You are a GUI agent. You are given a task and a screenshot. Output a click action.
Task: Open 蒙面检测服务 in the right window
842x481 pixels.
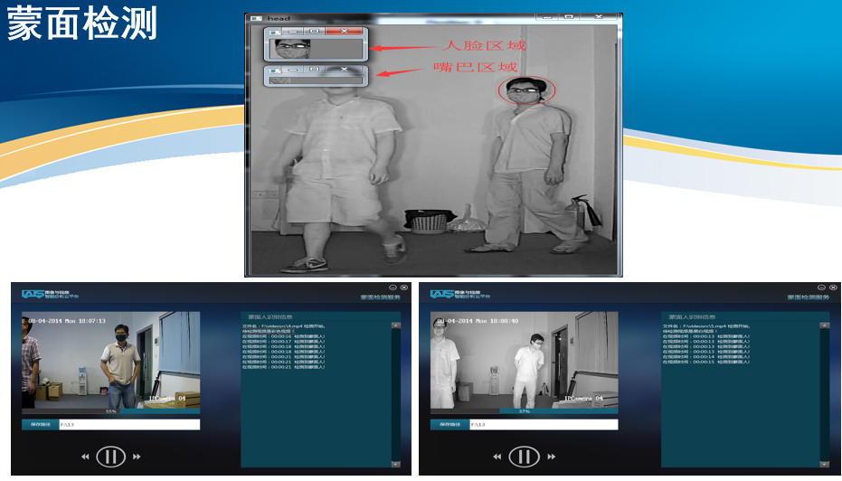point(809,297)
